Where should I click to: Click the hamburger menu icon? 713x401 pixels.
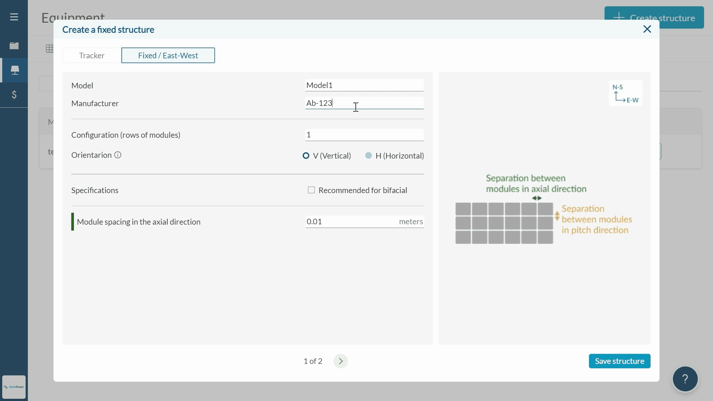tap(14, 17)
